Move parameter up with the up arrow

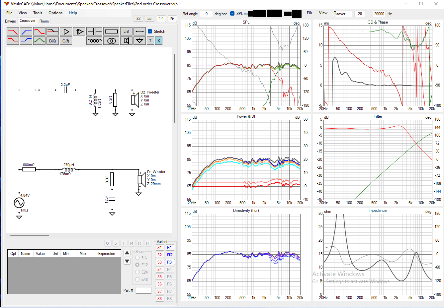[x=127, y=253]
